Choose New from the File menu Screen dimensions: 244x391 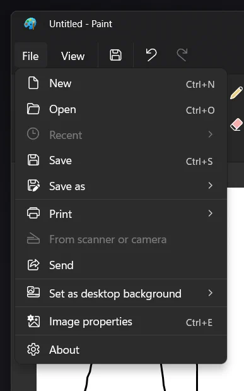[x=121, y=83]
